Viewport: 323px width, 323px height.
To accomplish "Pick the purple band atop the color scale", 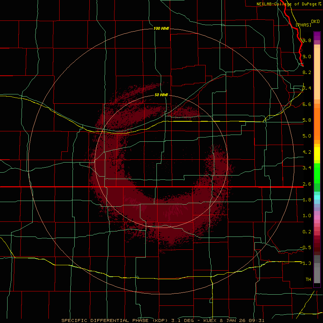I will point(317,36).
